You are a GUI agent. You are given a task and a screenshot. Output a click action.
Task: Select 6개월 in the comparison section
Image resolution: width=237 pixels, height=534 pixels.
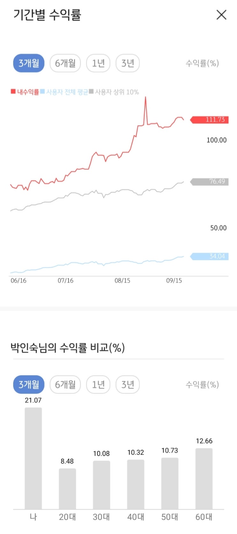tap(65, 385)
